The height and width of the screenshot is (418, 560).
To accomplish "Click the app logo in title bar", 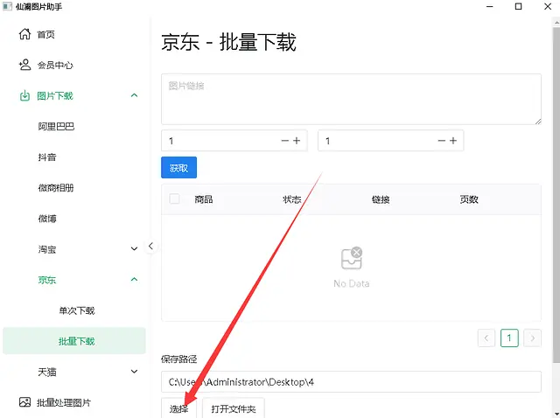I will pyautogui.click(x=7, y=6).
